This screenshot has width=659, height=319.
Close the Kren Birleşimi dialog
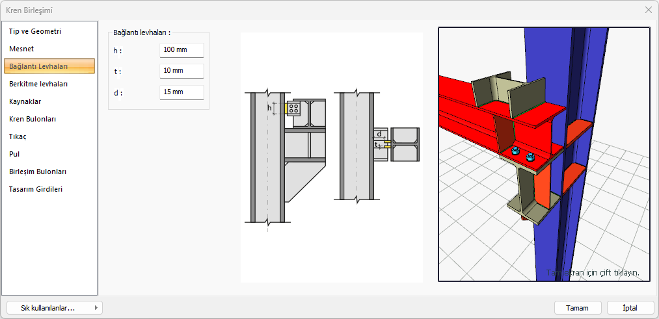coord(648,10)
